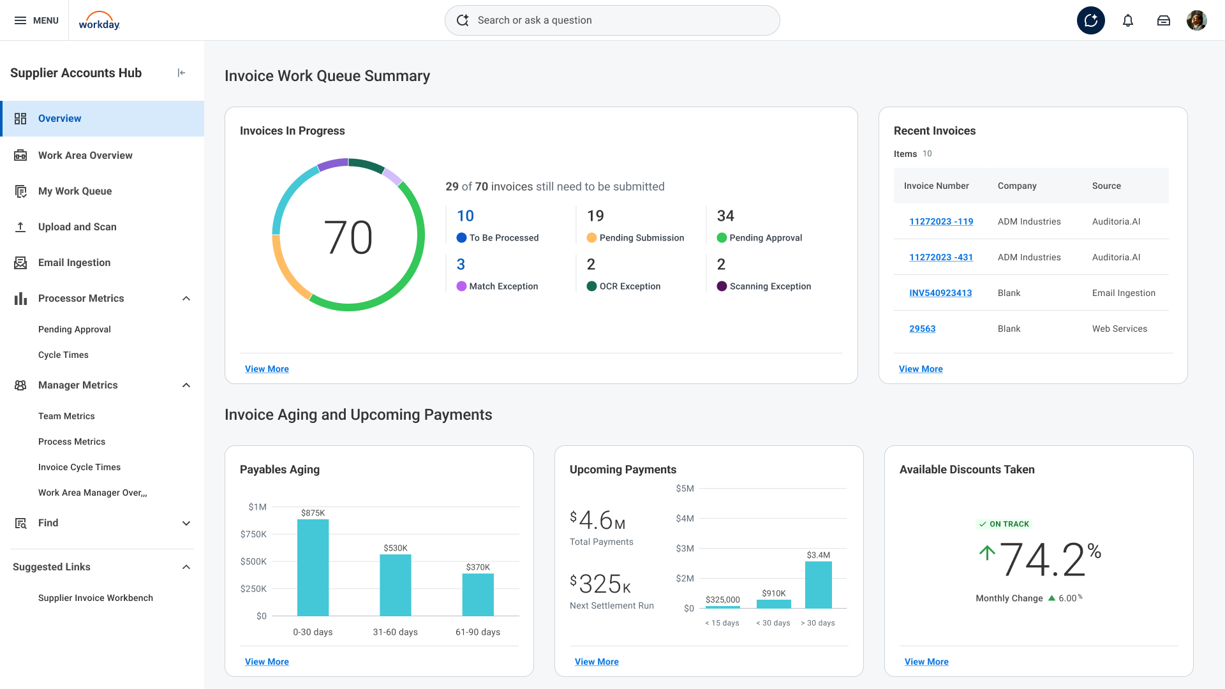This screenshot has width=1225, height=689.
Task: Open the Workday assistant chat icon
Action: pos(1090,20)
